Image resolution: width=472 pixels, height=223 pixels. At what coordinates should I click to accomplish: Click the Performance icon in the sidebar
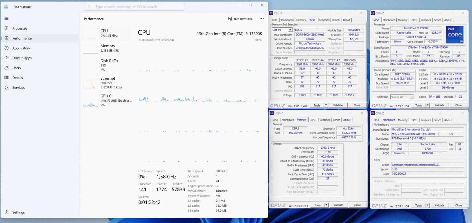(6, 38)
